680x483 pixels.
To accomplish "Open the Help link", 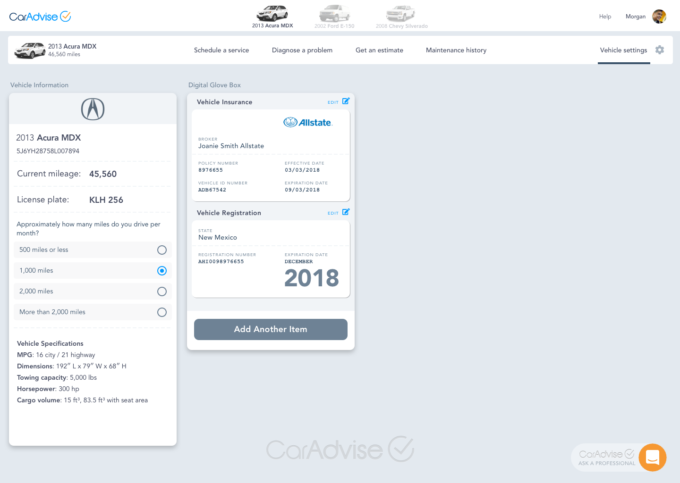I will [x=605, y=17].
